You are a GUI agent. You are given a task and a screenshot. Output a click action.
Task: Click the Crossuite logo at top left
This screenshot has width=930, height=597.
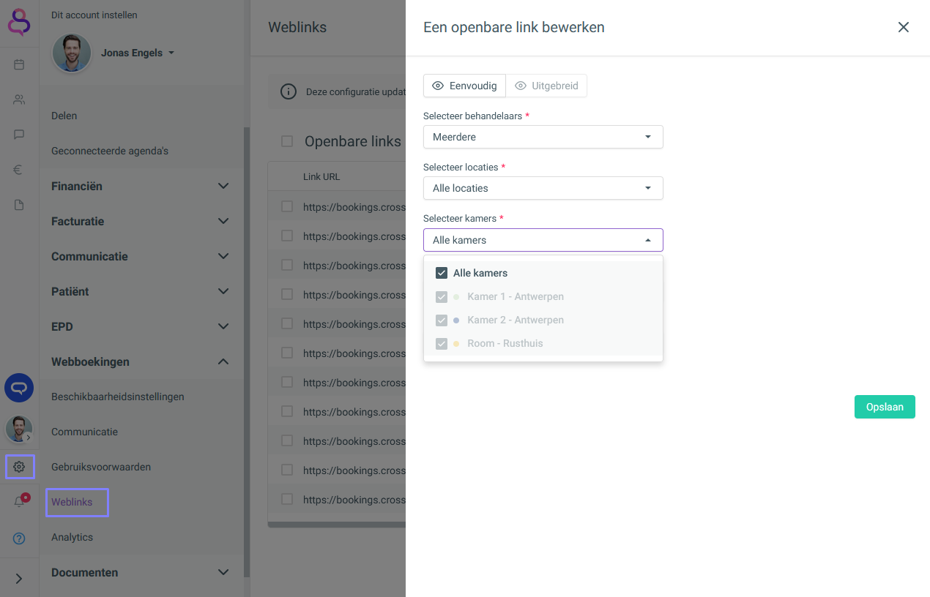[x=19, y=21]
